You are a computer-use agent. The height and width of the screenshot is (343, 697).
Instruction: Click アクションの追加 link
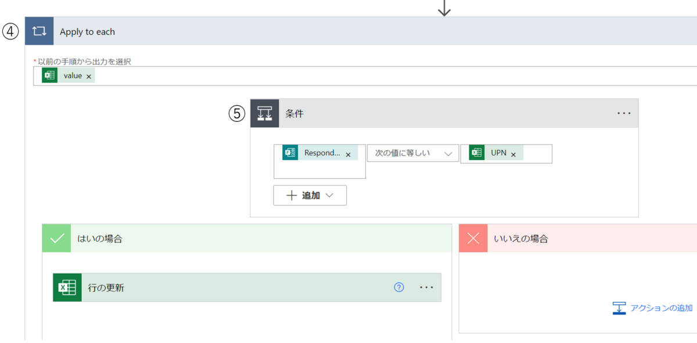click(662, 308)
